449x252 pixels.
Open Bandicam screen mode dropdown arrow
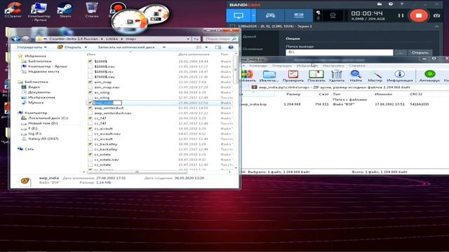coord(253,15)
